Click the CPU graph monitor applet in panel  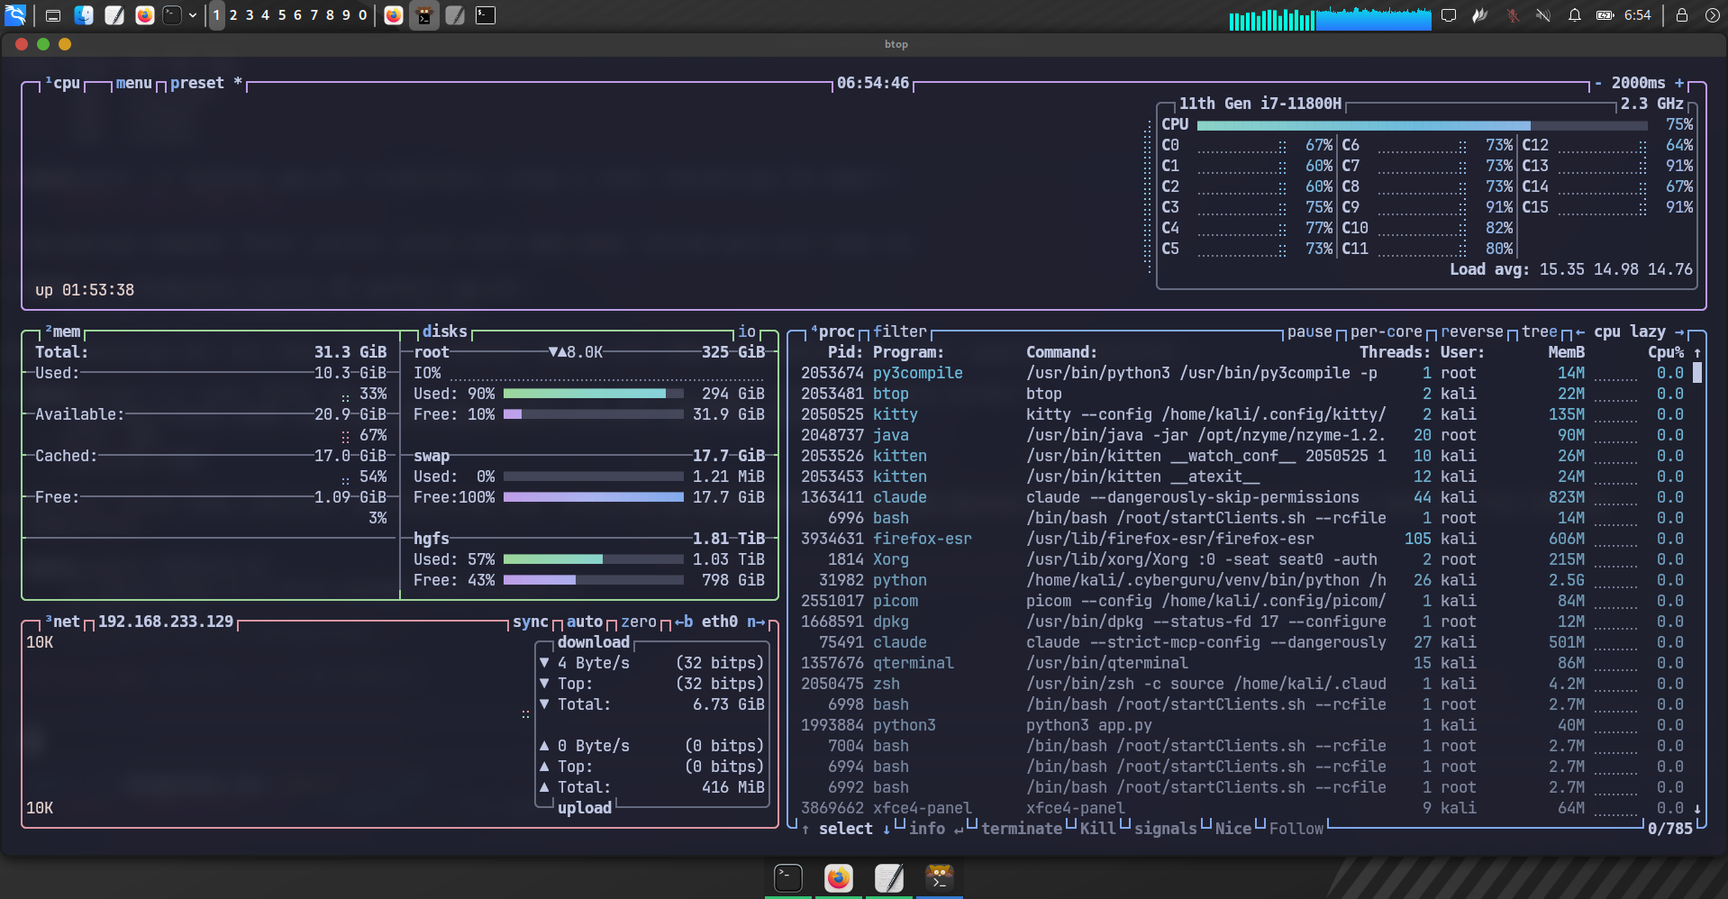(x=1330, y=18)
